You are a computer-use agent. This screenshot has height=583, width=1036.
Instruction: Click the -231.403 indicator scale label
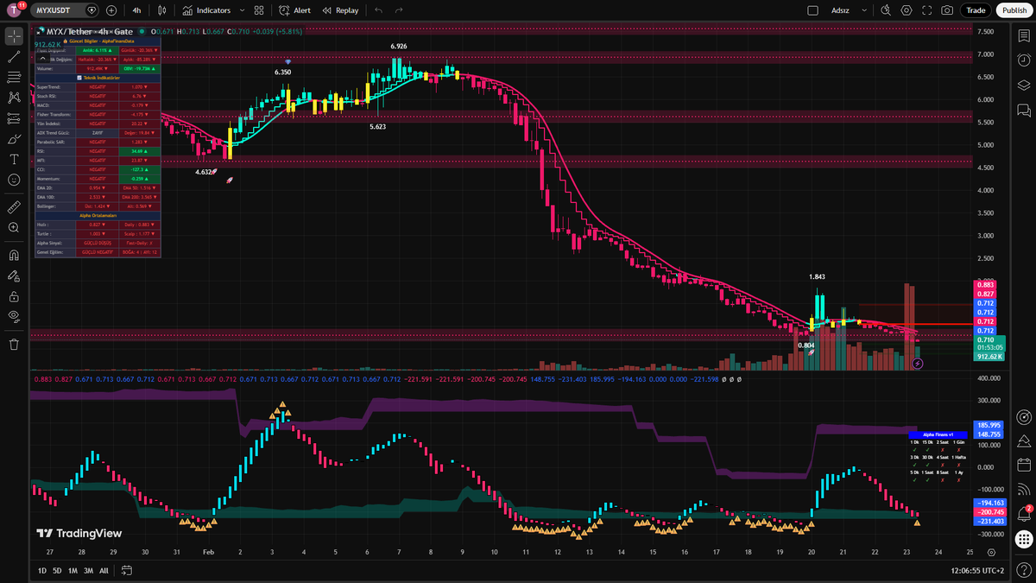point(989,521)
